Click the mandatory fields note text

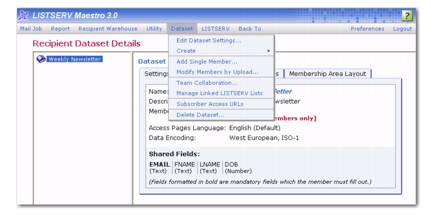tap(260, 182)
